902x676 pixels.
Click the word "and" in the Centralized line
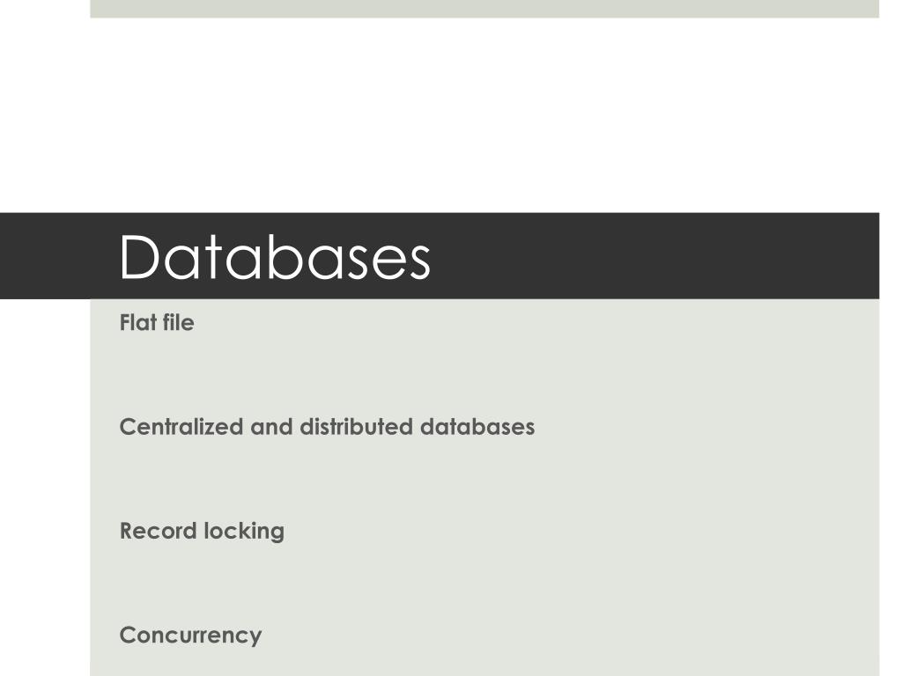(x=271, y=427)
